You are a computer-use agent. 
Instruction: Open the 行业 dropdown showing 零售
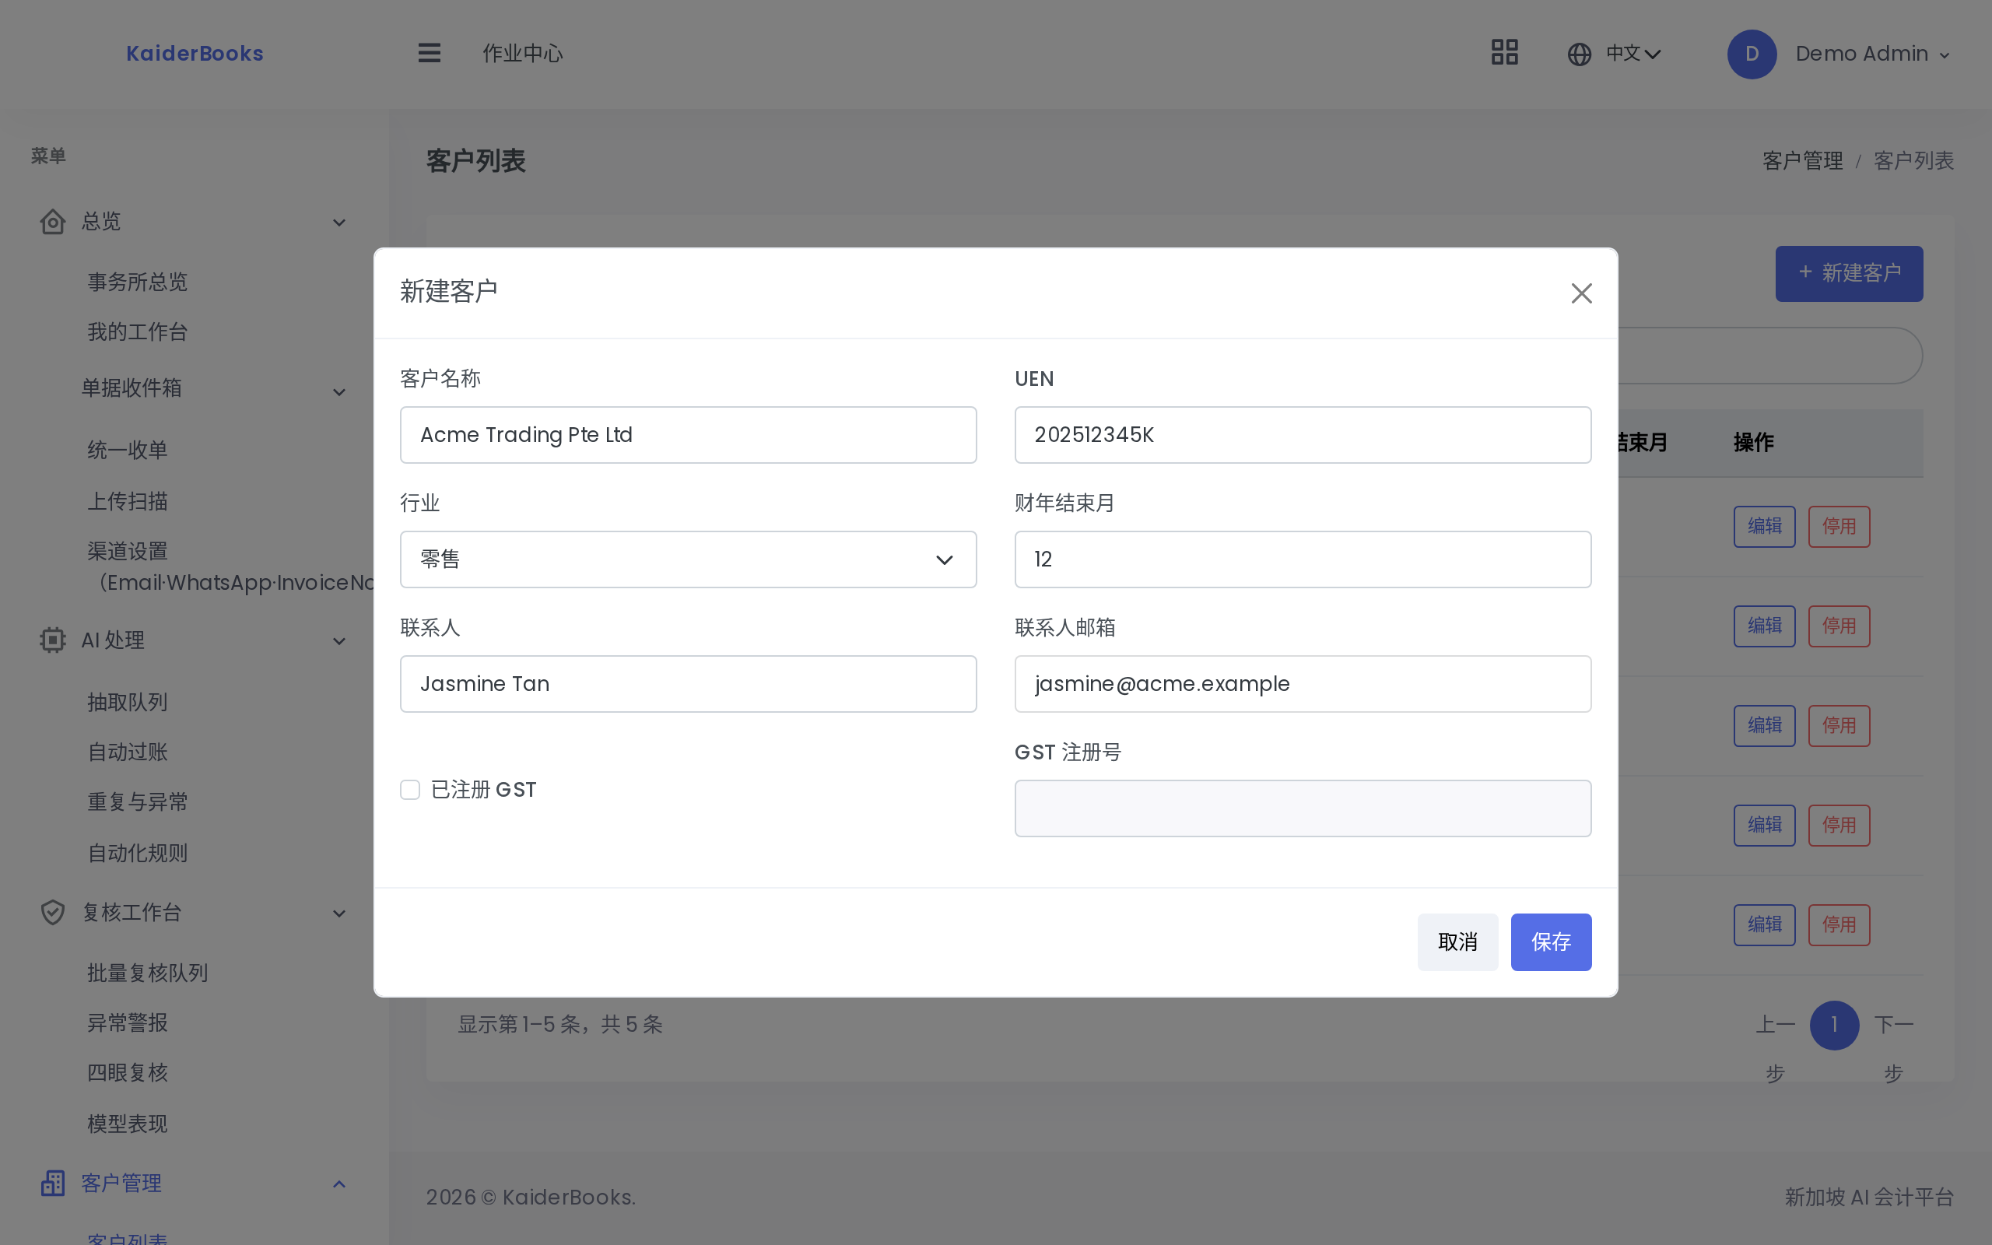688,559
